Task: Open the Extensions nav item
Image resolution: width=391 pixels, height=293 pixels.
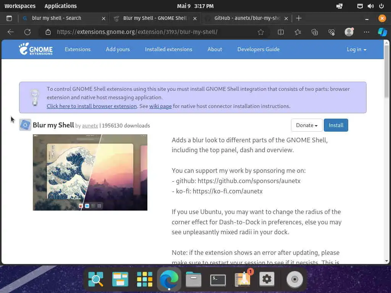Action: [x=78, y=49]
